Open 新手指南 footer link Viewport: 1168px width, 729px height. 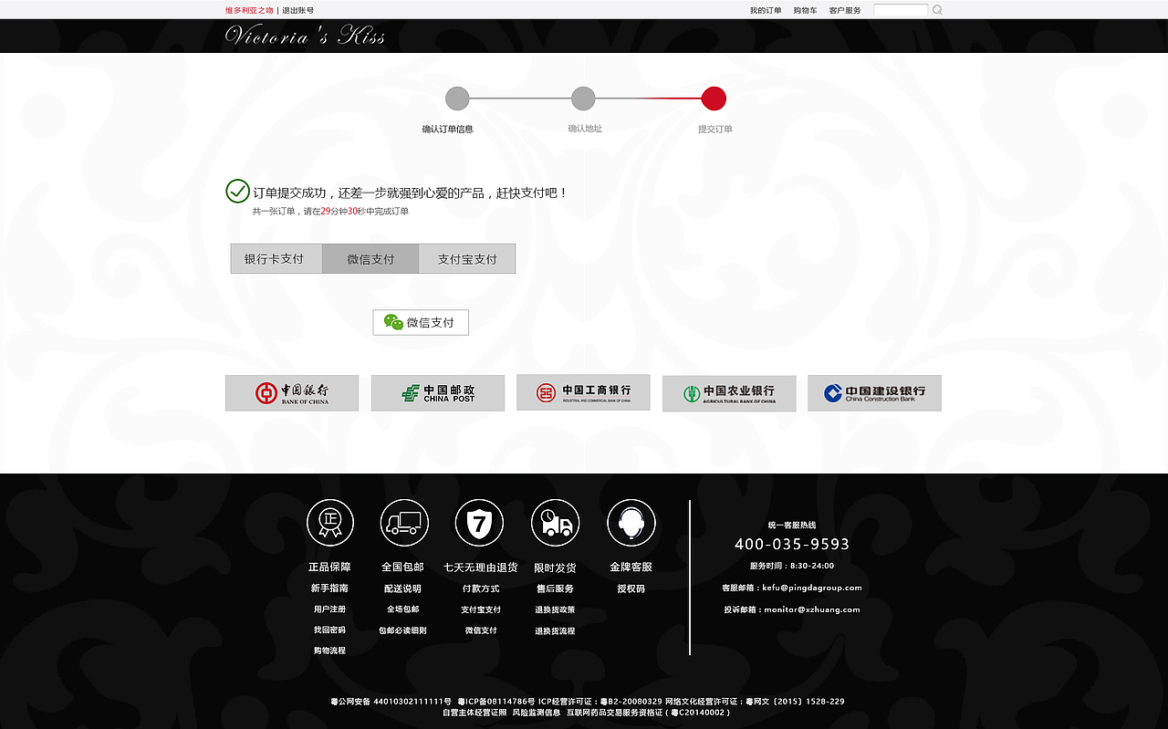coord(329,588)
